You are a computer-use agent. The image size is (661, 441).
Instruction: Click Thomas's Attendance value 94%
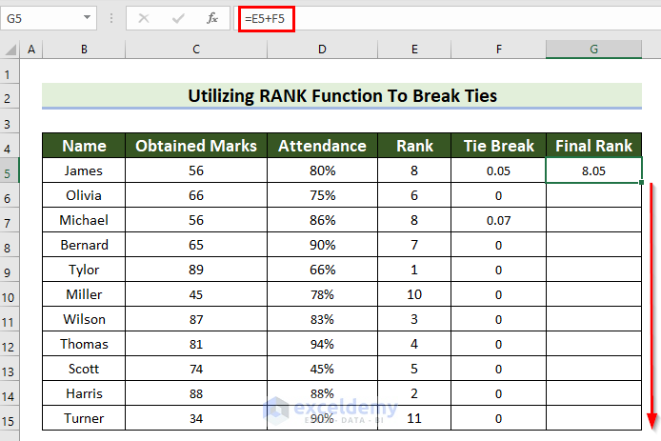pos(322,344)
